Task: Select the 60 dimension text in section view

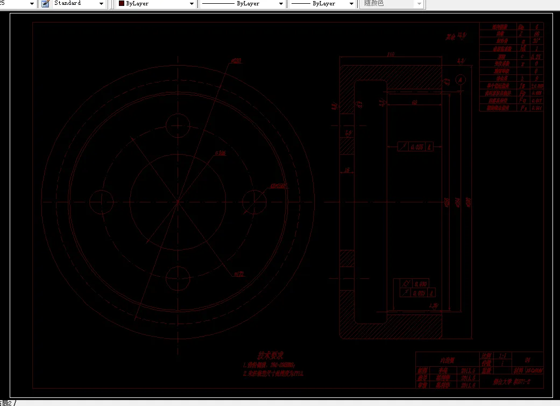Action: coord(414,102)
